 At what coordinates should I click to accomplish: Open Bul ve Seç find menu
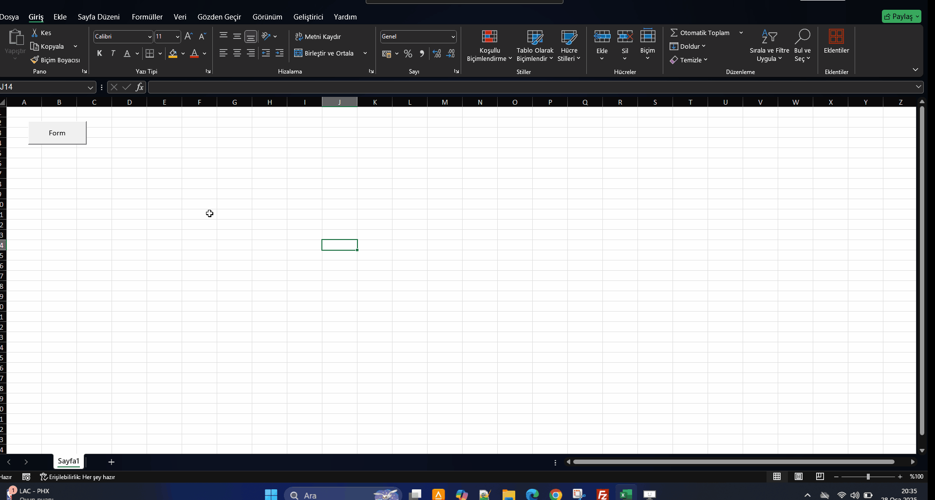803,45
